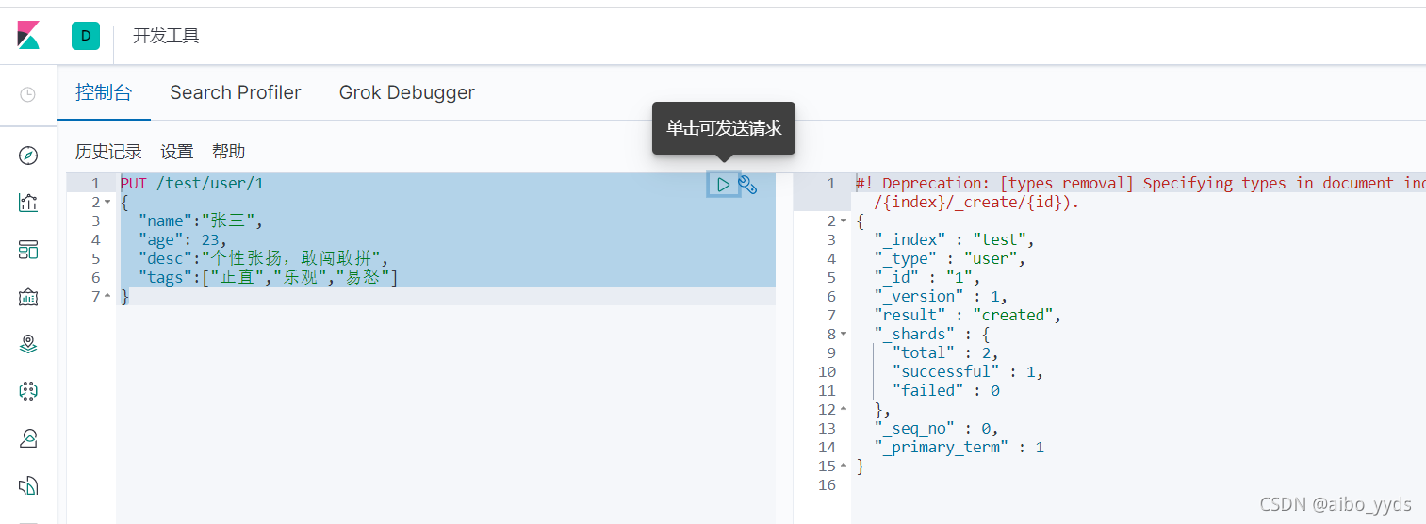
Task: Open Logs icon in sidebar
Action: click(x=28, y=485)
